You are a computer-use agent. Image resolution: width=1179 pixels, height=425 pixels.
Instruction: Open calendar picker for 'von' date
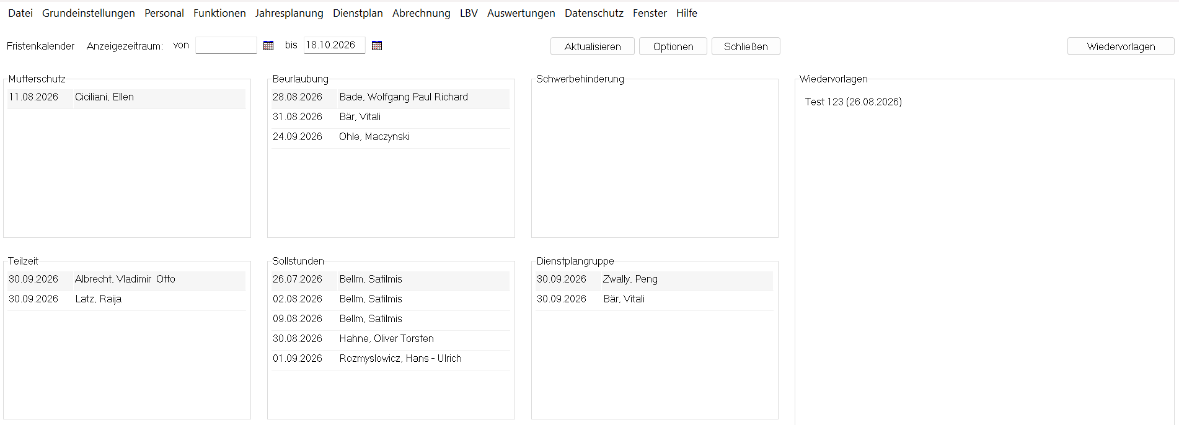pyautogui.click(x=268, y=45)
